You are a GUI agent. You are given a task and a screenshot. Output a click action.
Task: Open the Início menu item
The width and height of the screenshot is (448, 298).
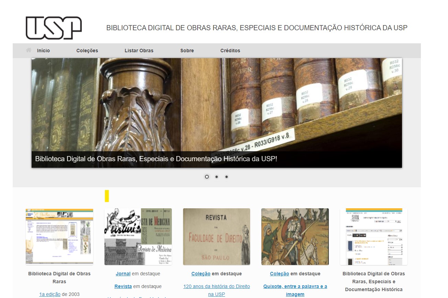pyautogui.click(x=43, y=51)
